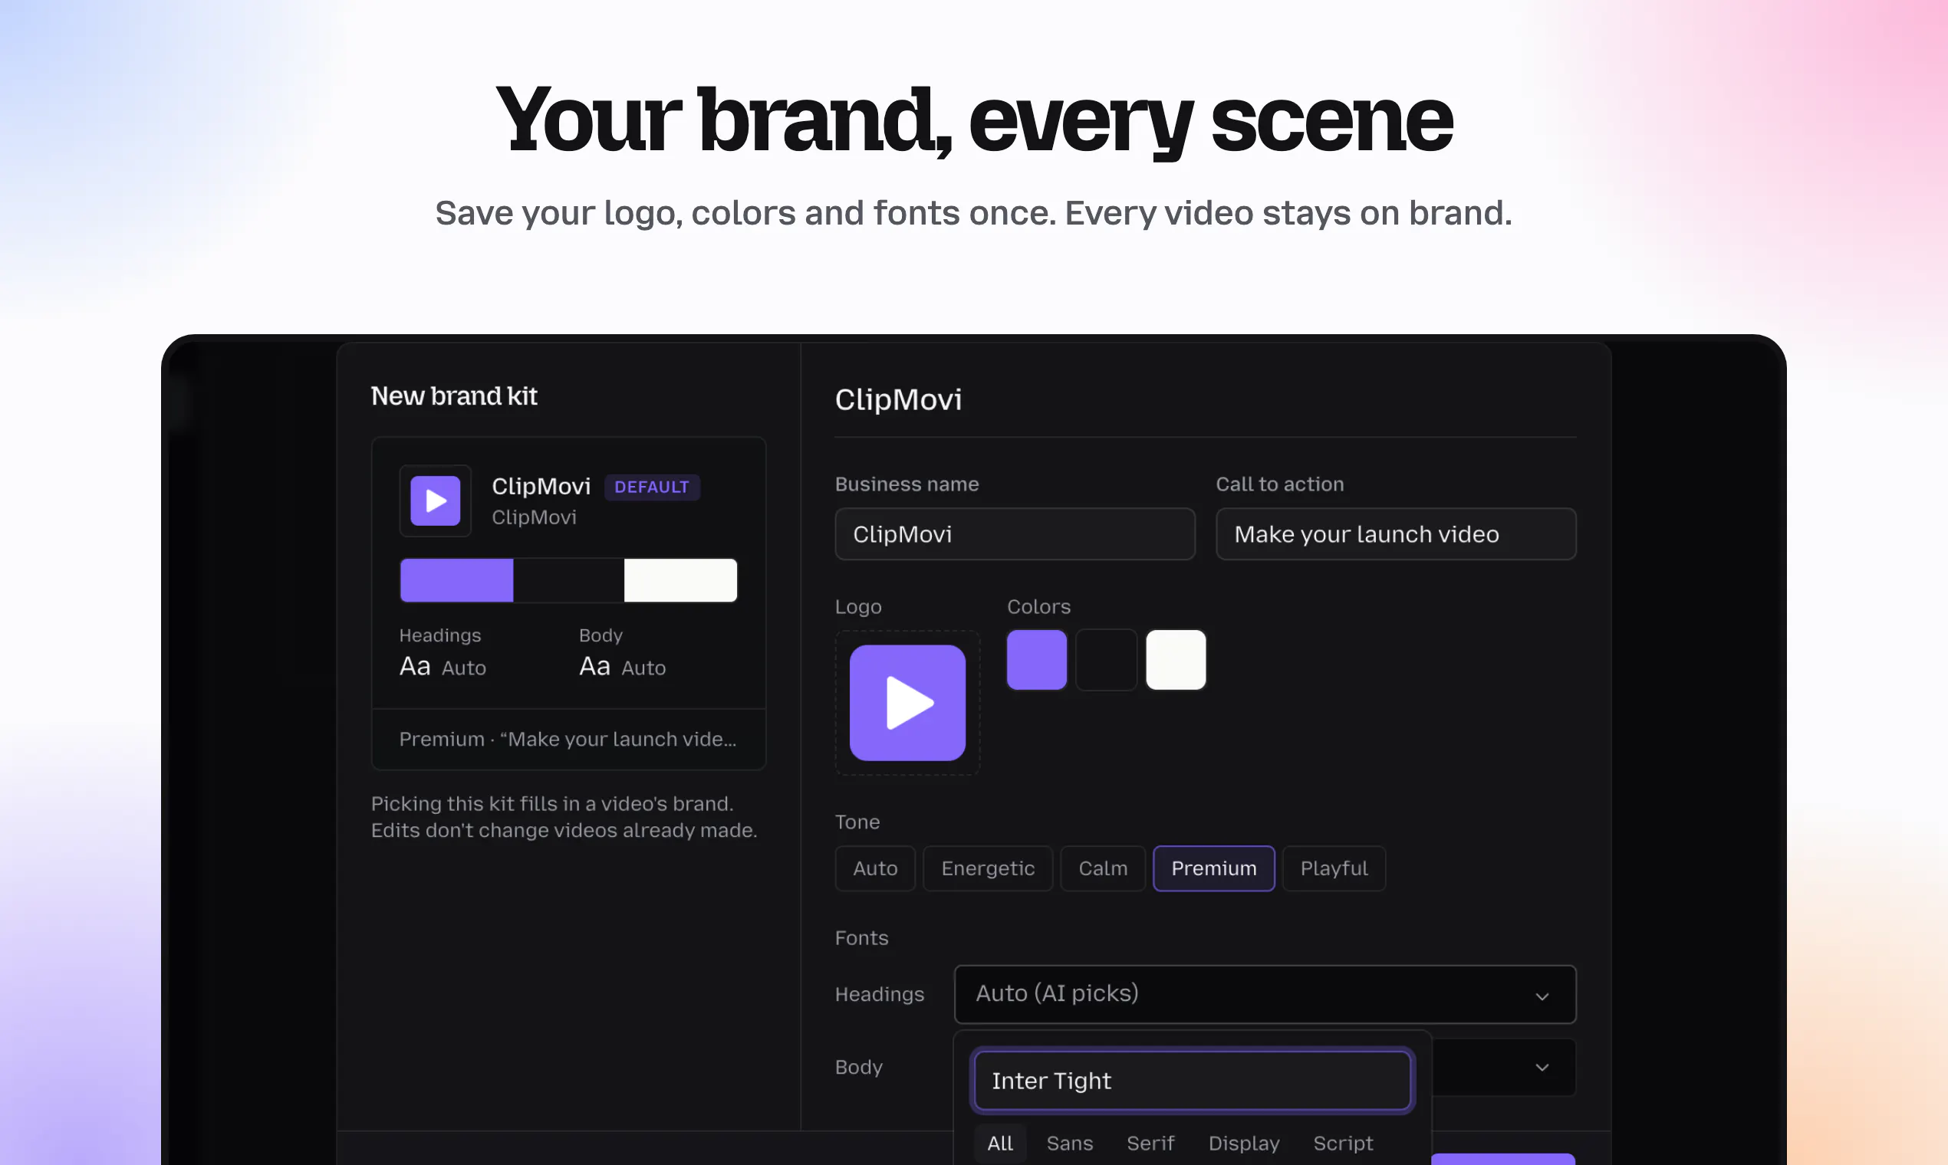Select the Playful tone option

pos(1334,868)
